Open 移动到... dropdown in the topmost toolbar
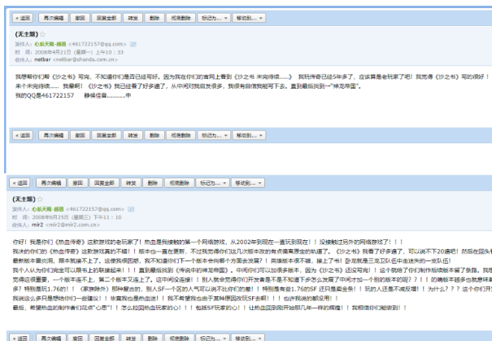Image resolution: width=492 pixels, height=341 pixels. tap(248, 16)
